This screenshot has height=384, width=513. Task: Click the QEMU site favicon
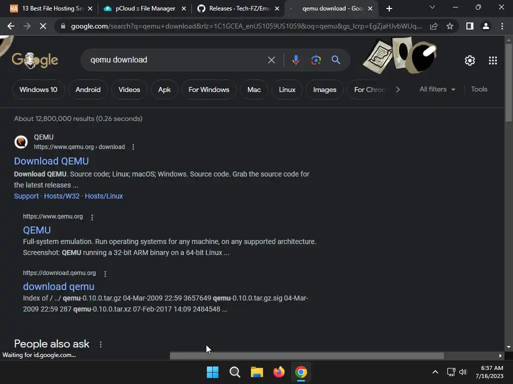click(21, 142)
